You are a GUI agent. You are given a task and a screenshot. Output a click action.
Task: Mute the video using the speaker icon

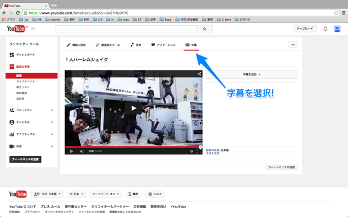point(82,152)
